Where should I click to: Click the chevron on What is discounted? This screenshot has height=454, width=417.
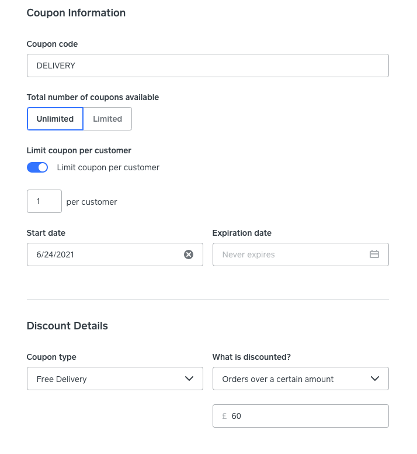point(375,379)
